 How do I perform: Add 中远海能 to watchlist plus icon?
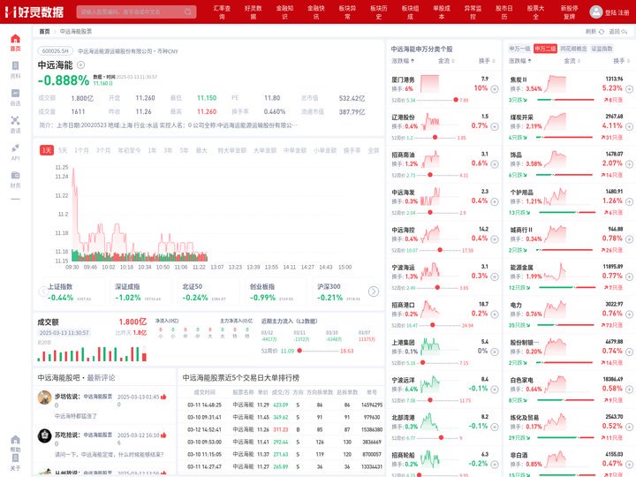click(x=80, y=64)
